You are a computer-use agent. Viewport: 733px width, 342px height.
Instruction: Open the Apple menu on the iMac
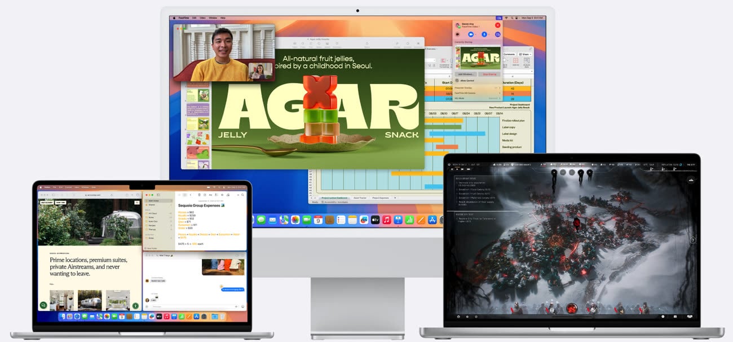pos(174,18)
